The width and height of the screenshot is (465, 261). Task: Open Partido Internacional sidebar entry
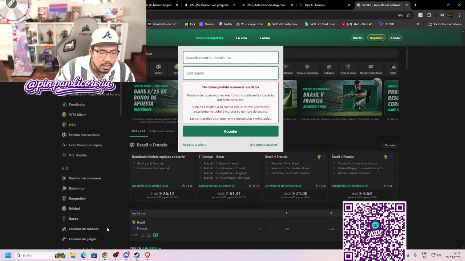point(84,135)
